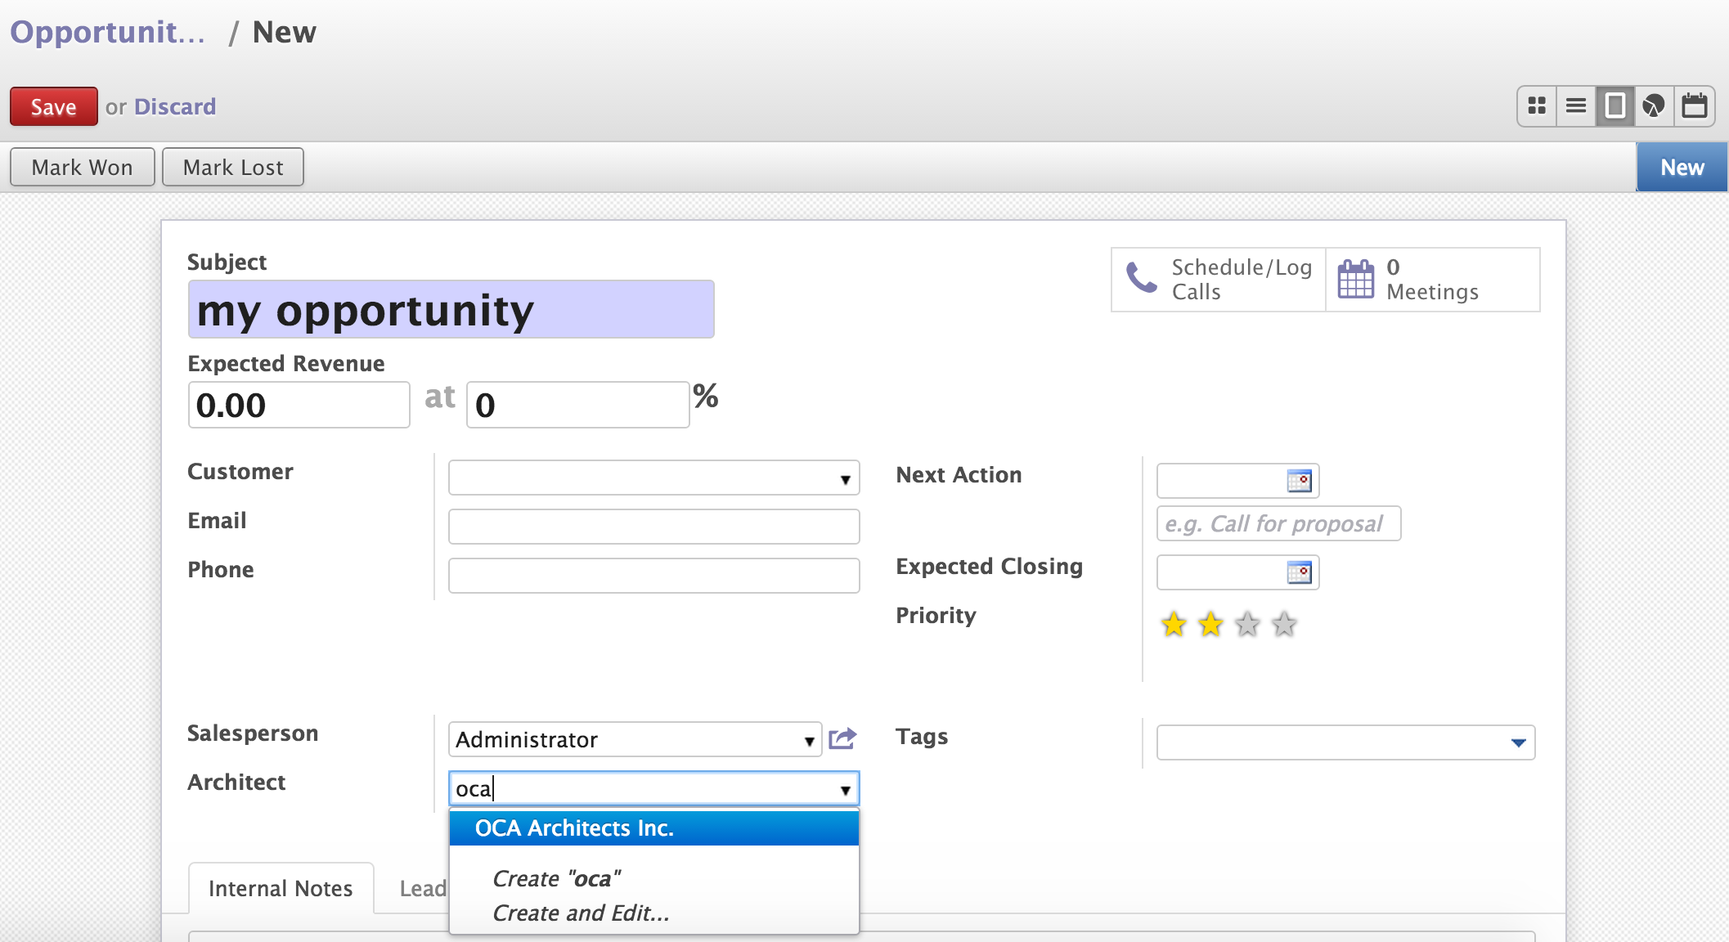Choose Create and Edit... option
1729x942 pixels.
[581, 913]
